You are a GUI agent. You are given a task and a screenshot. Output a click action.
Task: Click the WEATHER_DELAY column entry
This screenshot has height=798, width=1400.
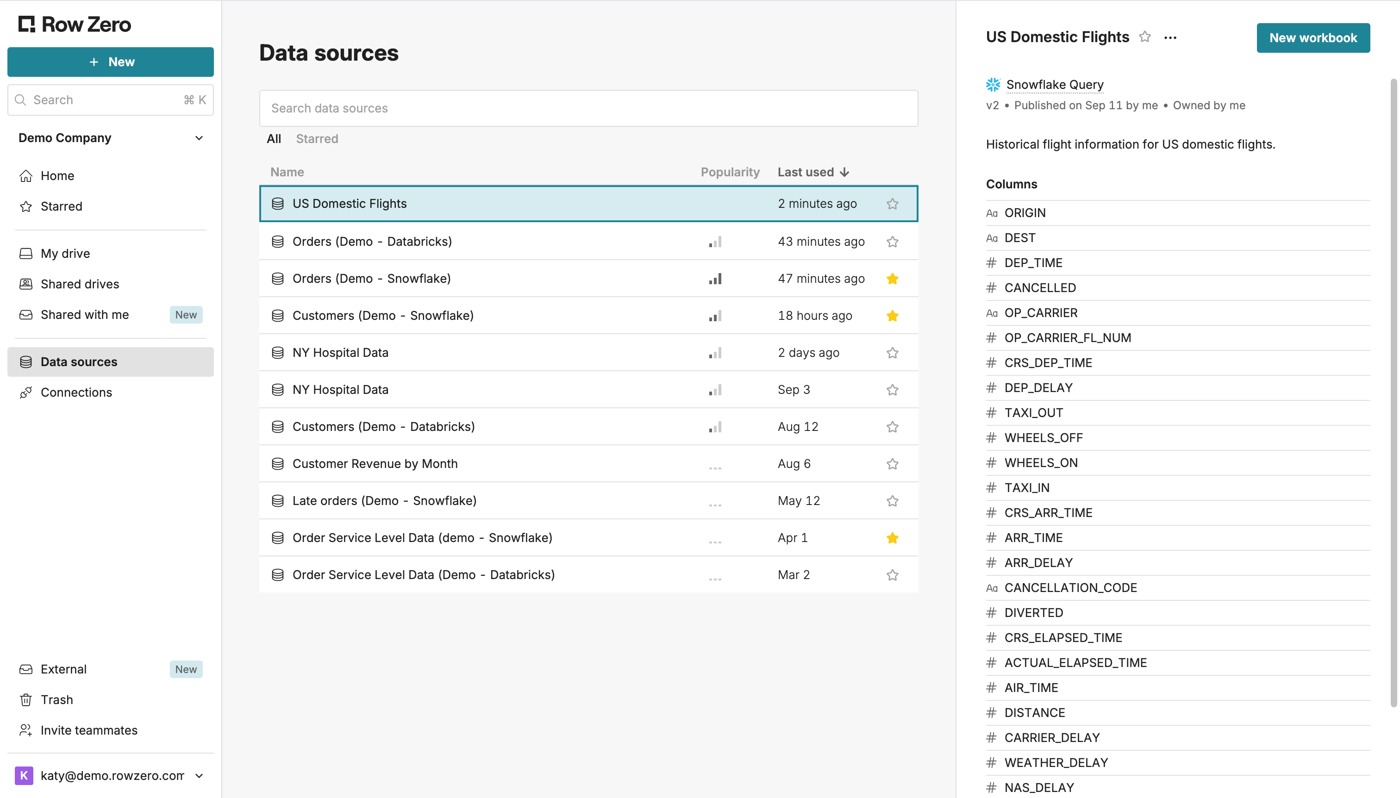coord(1177,762)
